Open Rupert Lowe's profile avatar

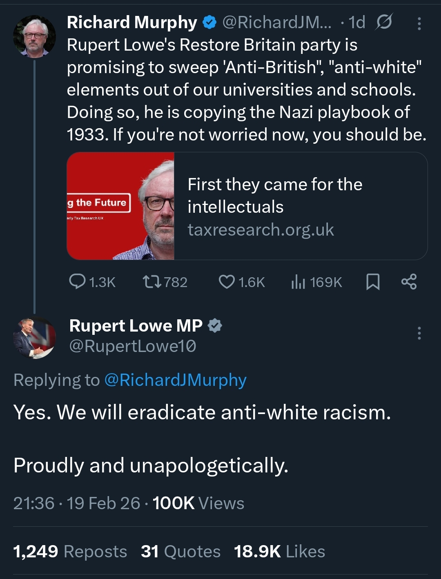tap(34, 338)
